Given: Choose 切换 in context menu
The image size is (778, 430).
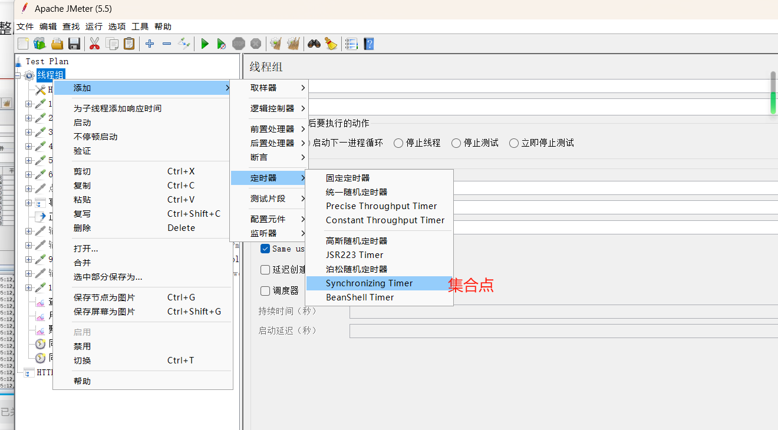Looking at the screenshot, I should (x=143, y=360).
